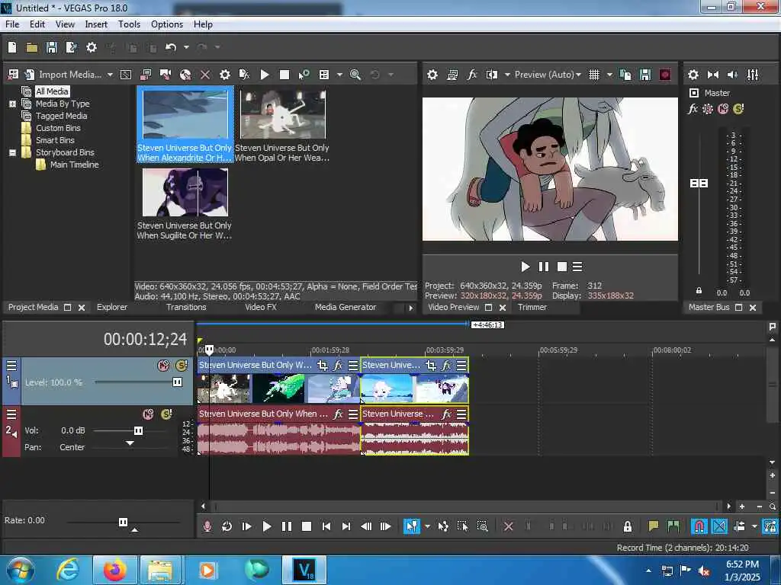This screenshot has width=781, height=585.
Task: Launch Firefox from the taskbar
Action: (114, 570)
